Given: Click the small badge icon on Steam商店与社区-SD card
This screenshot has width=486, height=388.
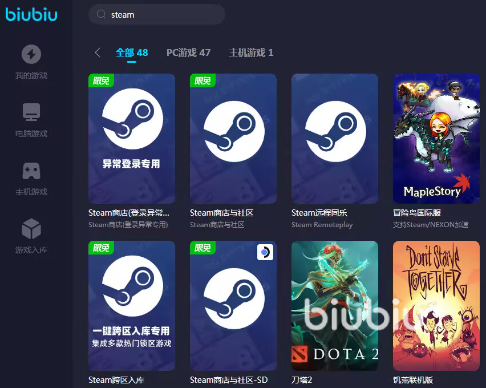Looking at the screenshot, I should [265, 252].
